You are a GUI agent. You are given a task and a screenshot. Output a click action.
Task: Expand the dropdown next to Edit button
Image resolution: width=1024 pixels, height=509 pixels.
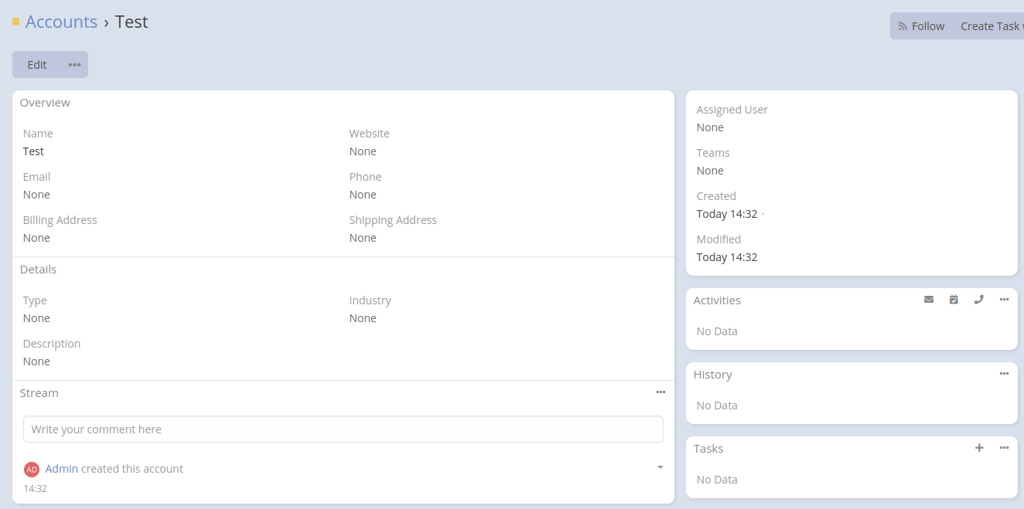tap(74, 65)
